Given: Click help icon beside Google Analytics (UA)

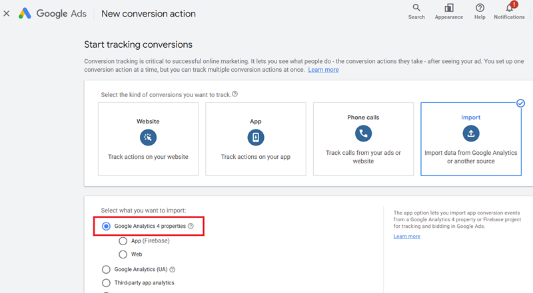Looking at the screenshot, I should pyautogui.click(x=173, y=269).
